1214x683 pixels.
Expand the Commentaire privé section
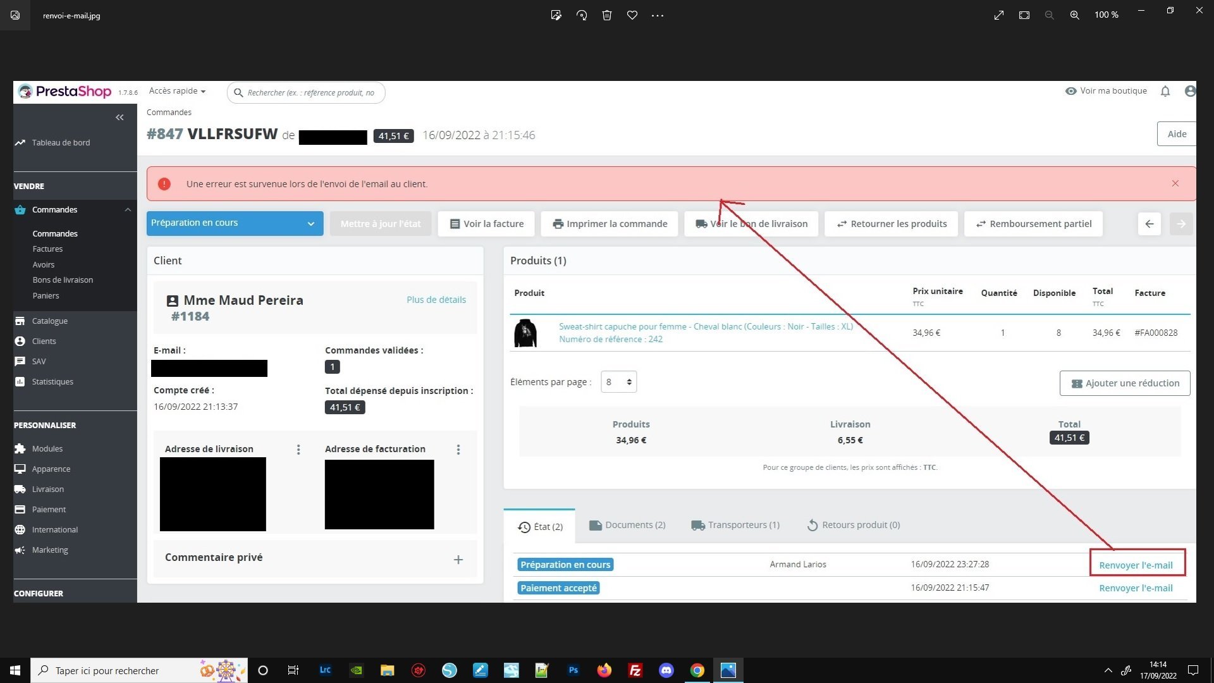pos(458,560)
